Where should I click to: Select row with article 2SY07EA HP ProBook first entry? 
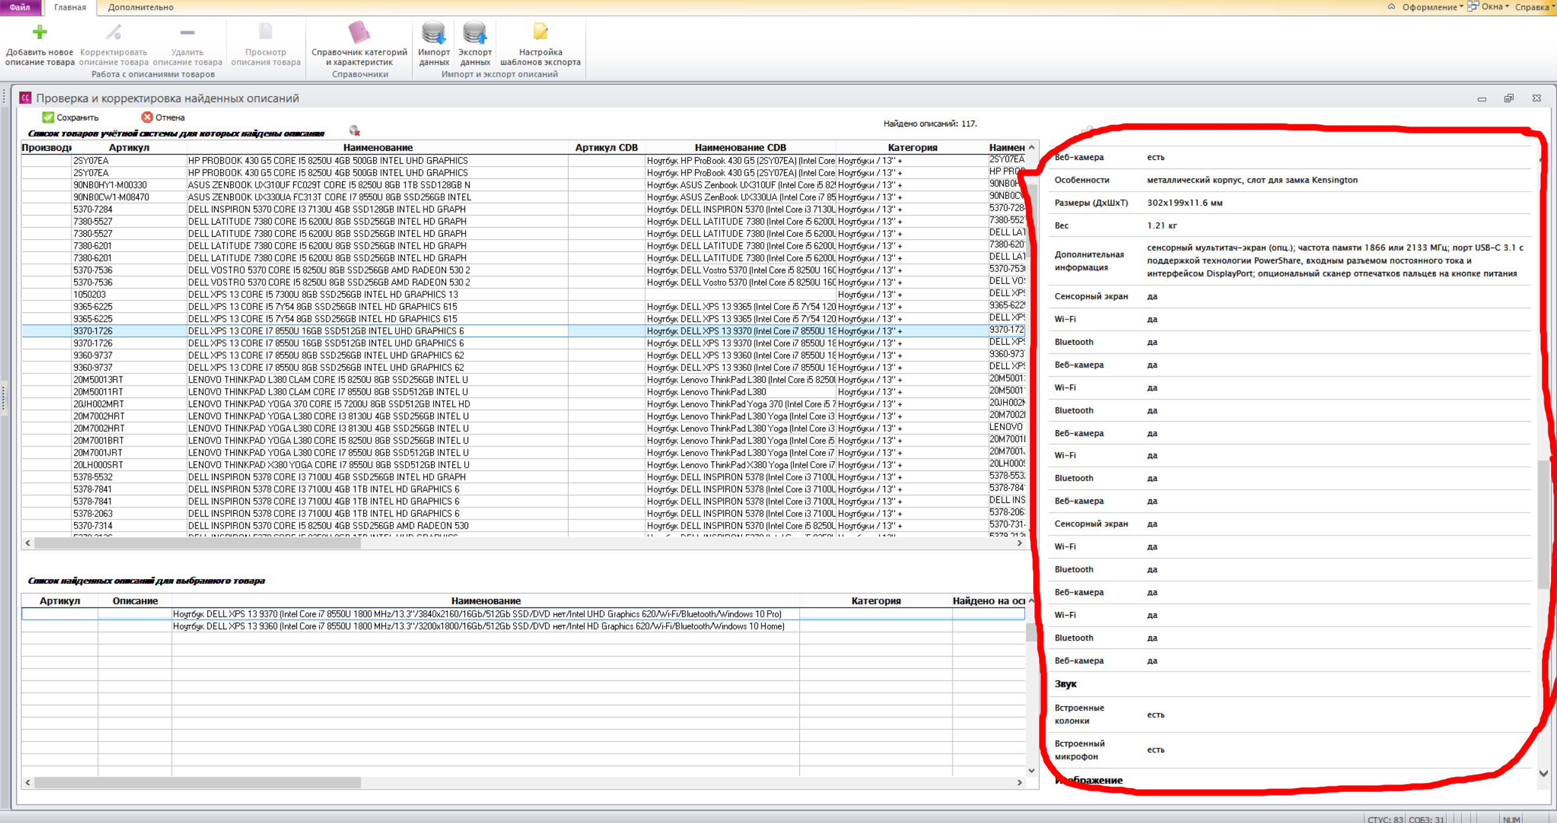coord(523,161)
